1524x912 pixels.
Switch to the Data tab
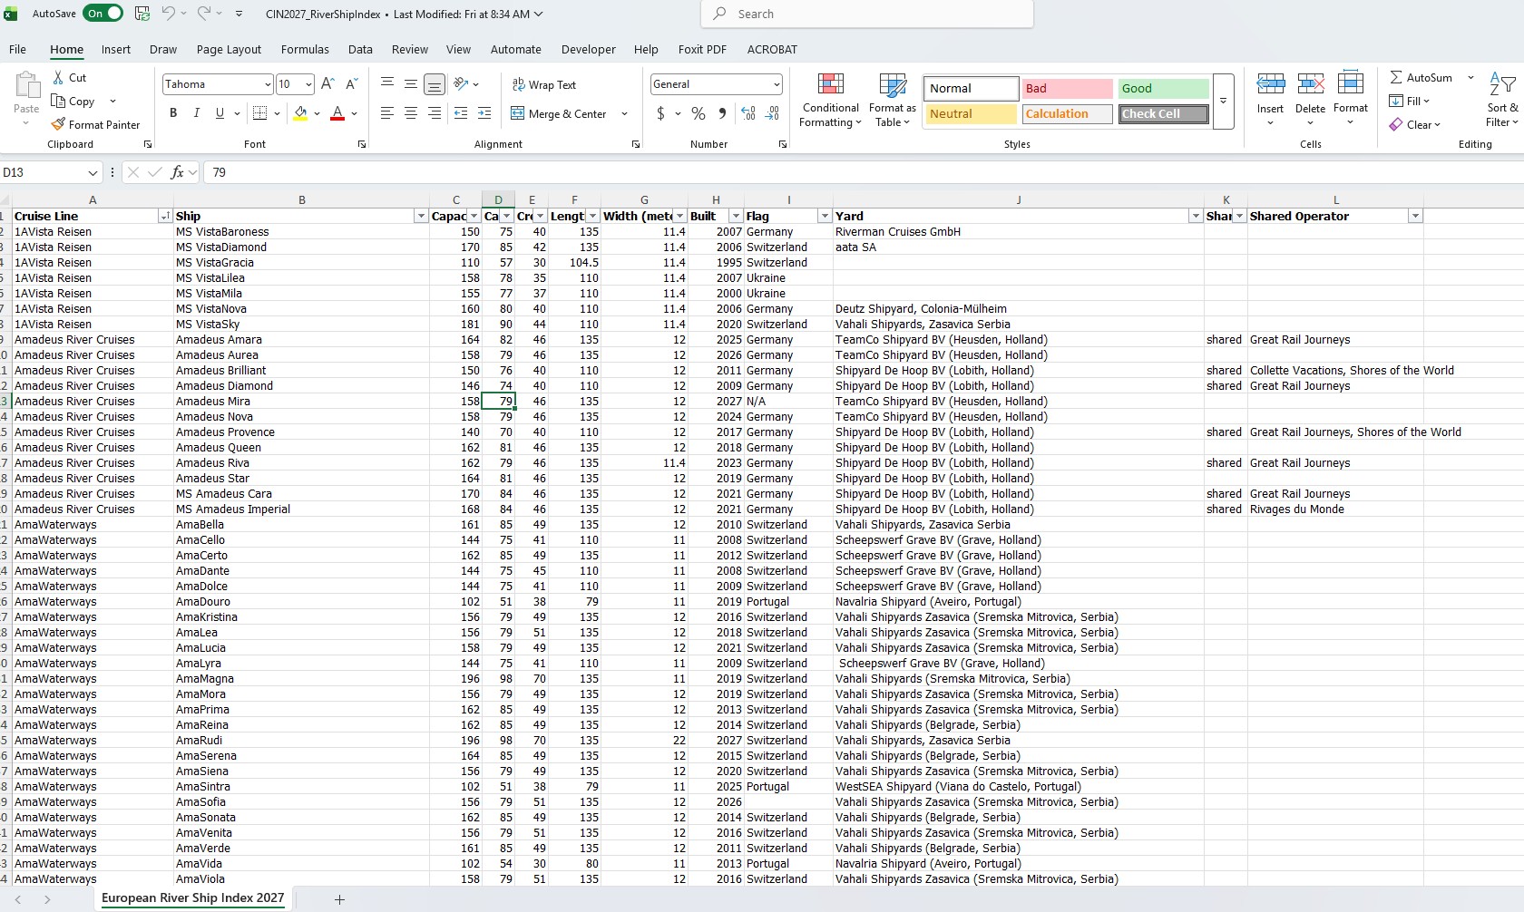(x=360, y=50)
